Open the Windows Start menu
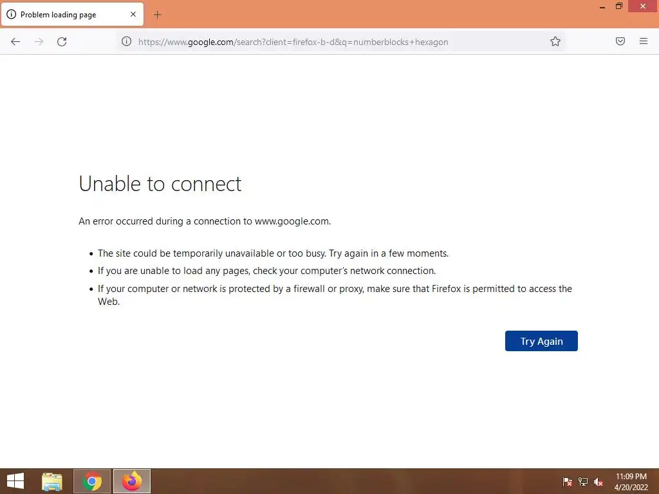Viewport: 659px width, 494px height. [15, 481]
